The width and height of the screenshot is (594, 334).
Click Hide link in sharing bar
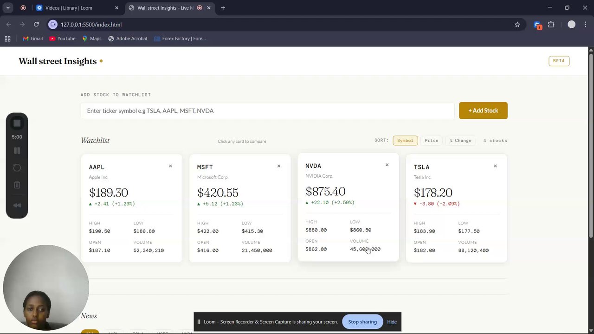(x=392, y=322)
